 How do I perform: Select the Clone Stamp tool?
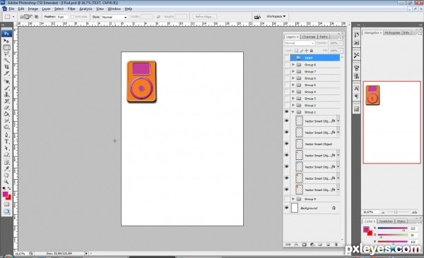(x=6, y=94)
